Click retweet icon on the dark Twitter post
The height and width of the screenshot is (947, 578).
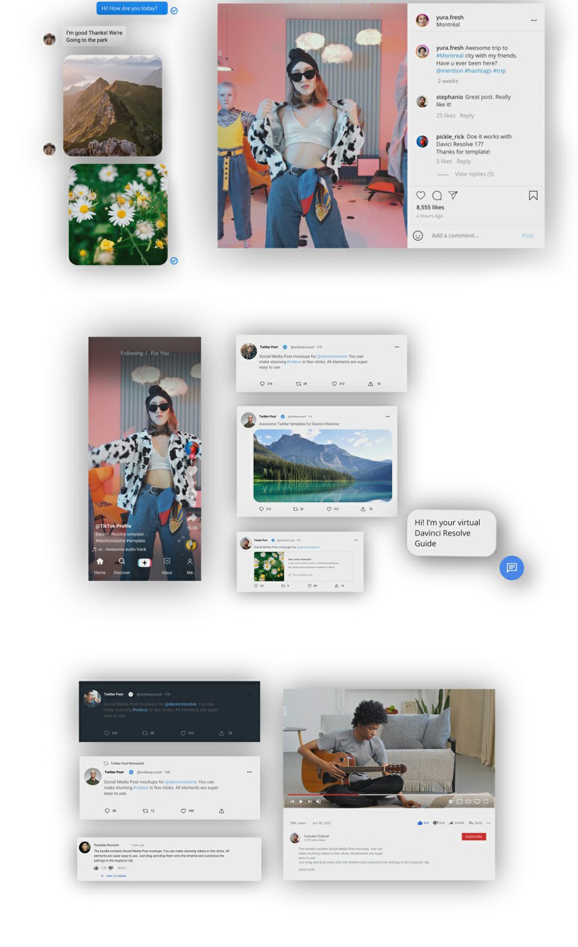point(145,733)
